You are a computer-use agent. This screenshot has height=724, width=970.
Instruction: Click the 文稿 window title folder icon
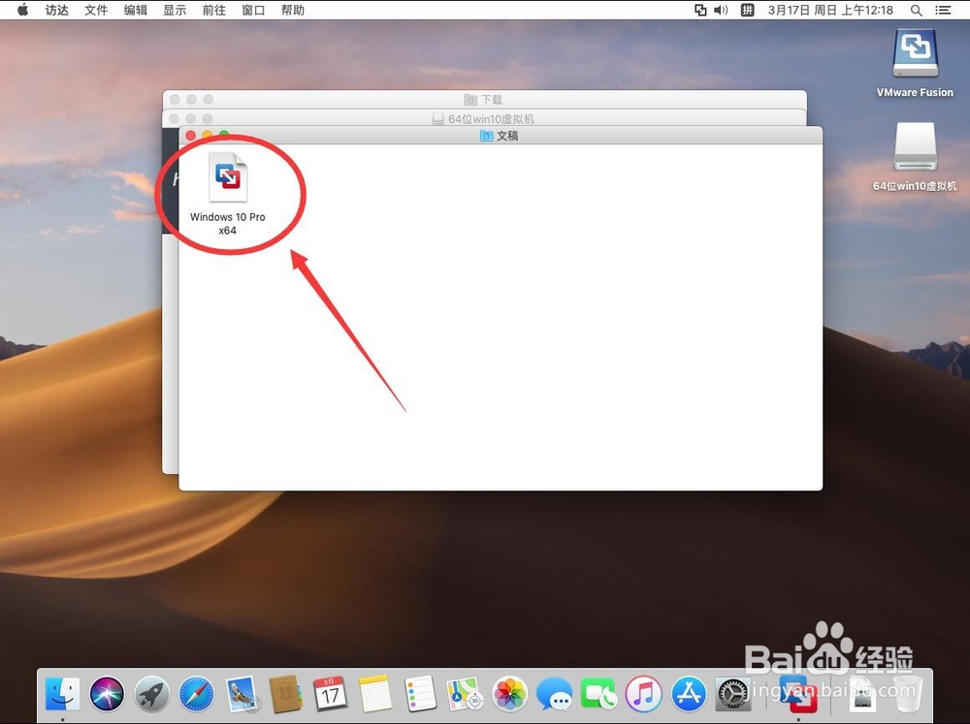click(486, 136)
